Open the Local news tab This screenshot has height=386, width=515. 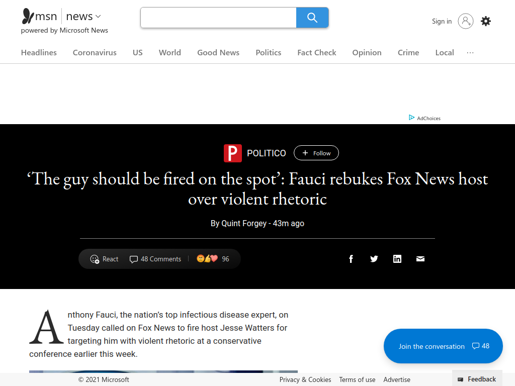(445, 52)
